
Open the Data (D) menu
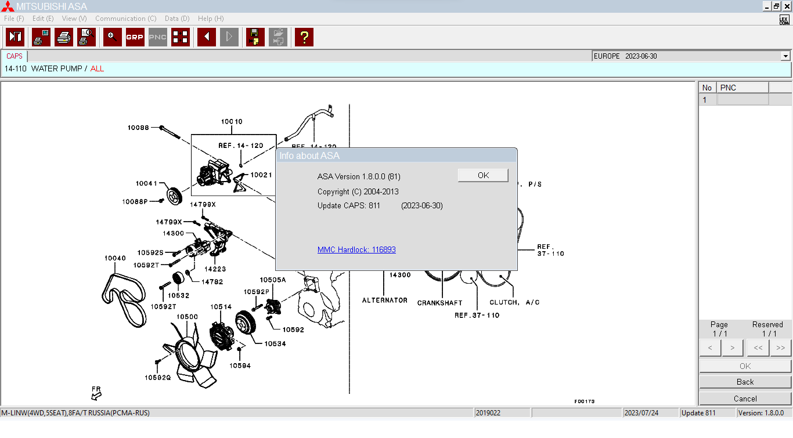(176, 19)
